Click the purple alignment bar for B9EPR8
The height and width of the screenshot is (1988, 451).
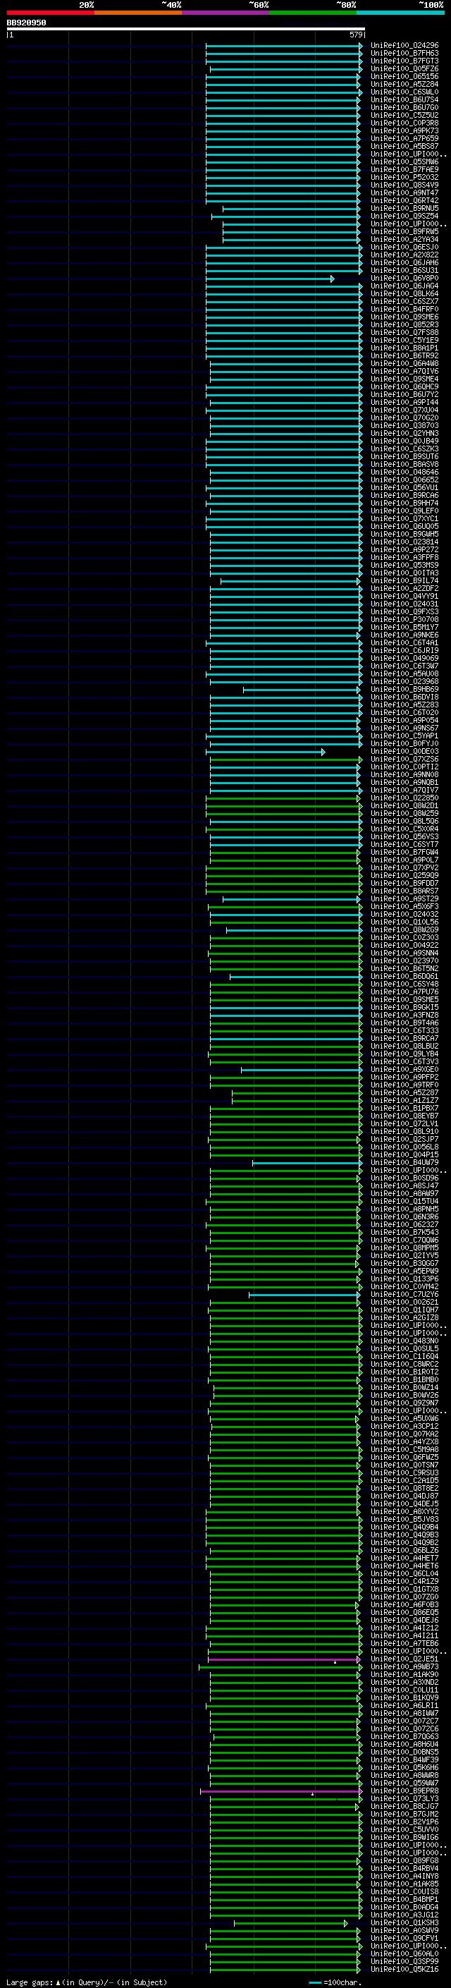[280, 1791]
